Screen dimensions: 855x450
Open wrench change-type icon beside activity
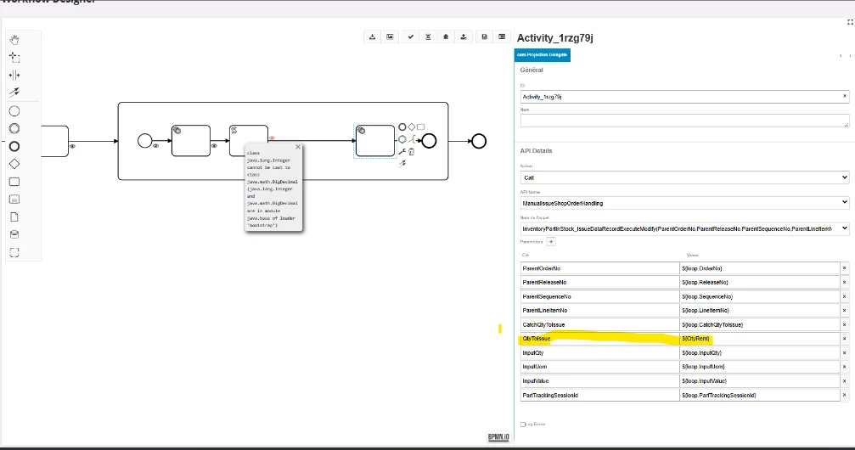tap(402, 152)
